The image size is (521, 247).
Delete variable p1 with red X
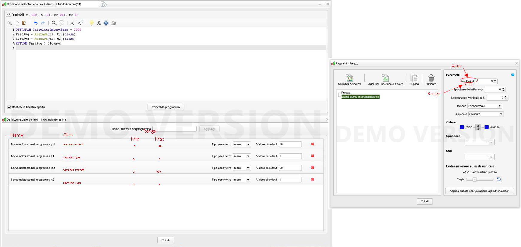point(312,144)
